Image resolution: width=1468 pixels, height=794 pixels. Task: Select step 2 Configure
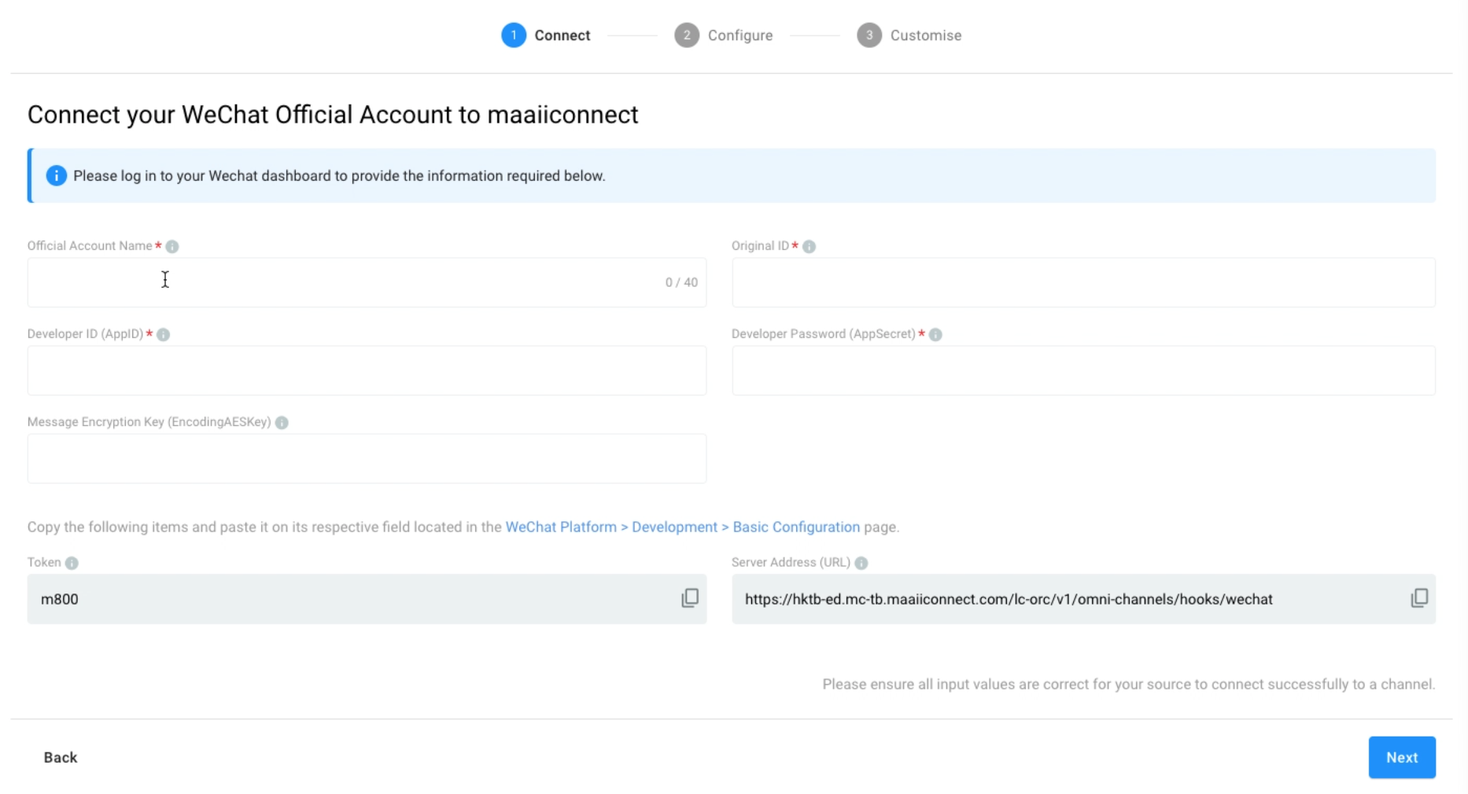[x=724, y=35]
